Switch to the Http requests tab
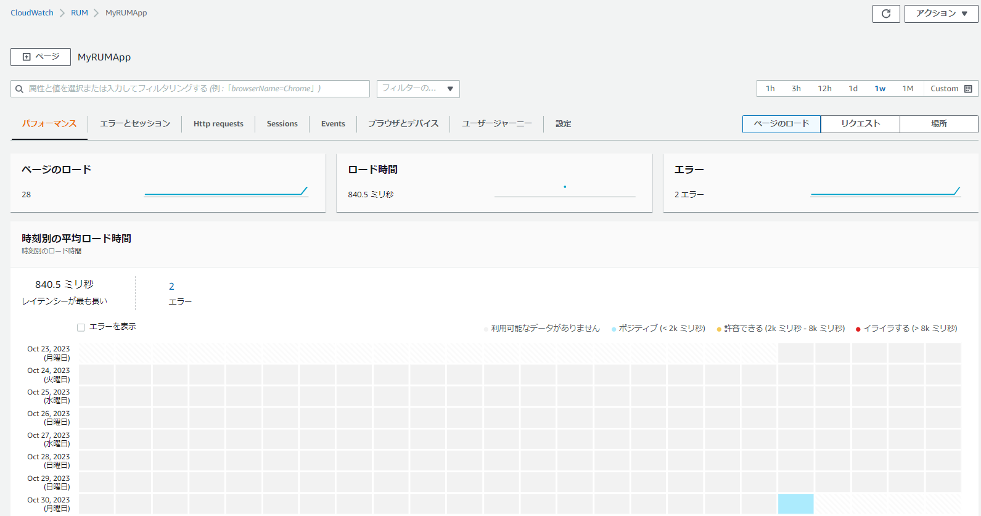Image resolution: width=981 pixels, height=516 pixels. [x=218, y=124]
